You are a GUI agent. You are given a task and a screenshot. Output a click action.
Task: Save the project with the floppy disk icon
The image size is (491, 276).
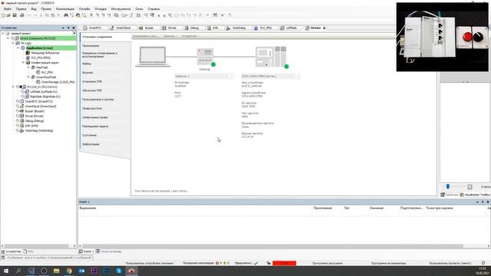[15, 15]
